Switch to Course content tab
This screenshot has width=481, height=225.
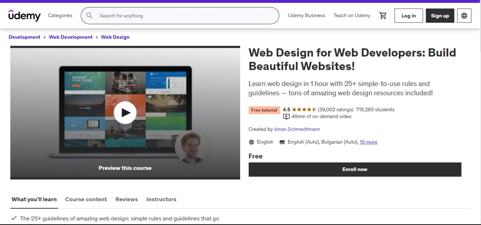click(86, 199)
